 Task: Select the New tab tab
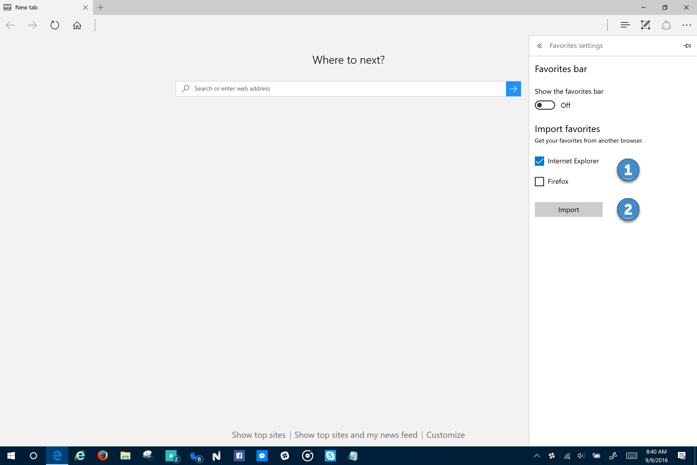pyautogui.click(x=42, y=7)
